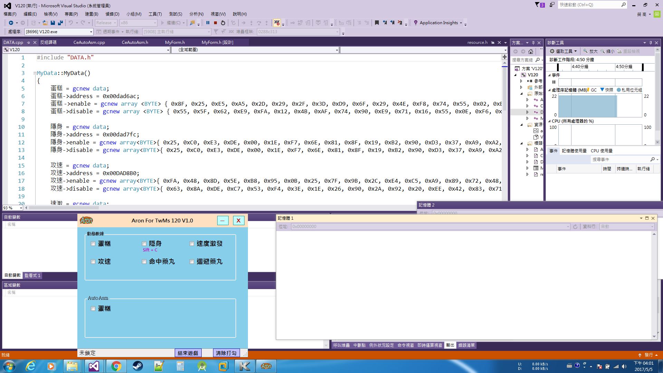The image size is (663, 373).
Task: Restart debugging with the circular arrow icon
Action: coord(223,23)
